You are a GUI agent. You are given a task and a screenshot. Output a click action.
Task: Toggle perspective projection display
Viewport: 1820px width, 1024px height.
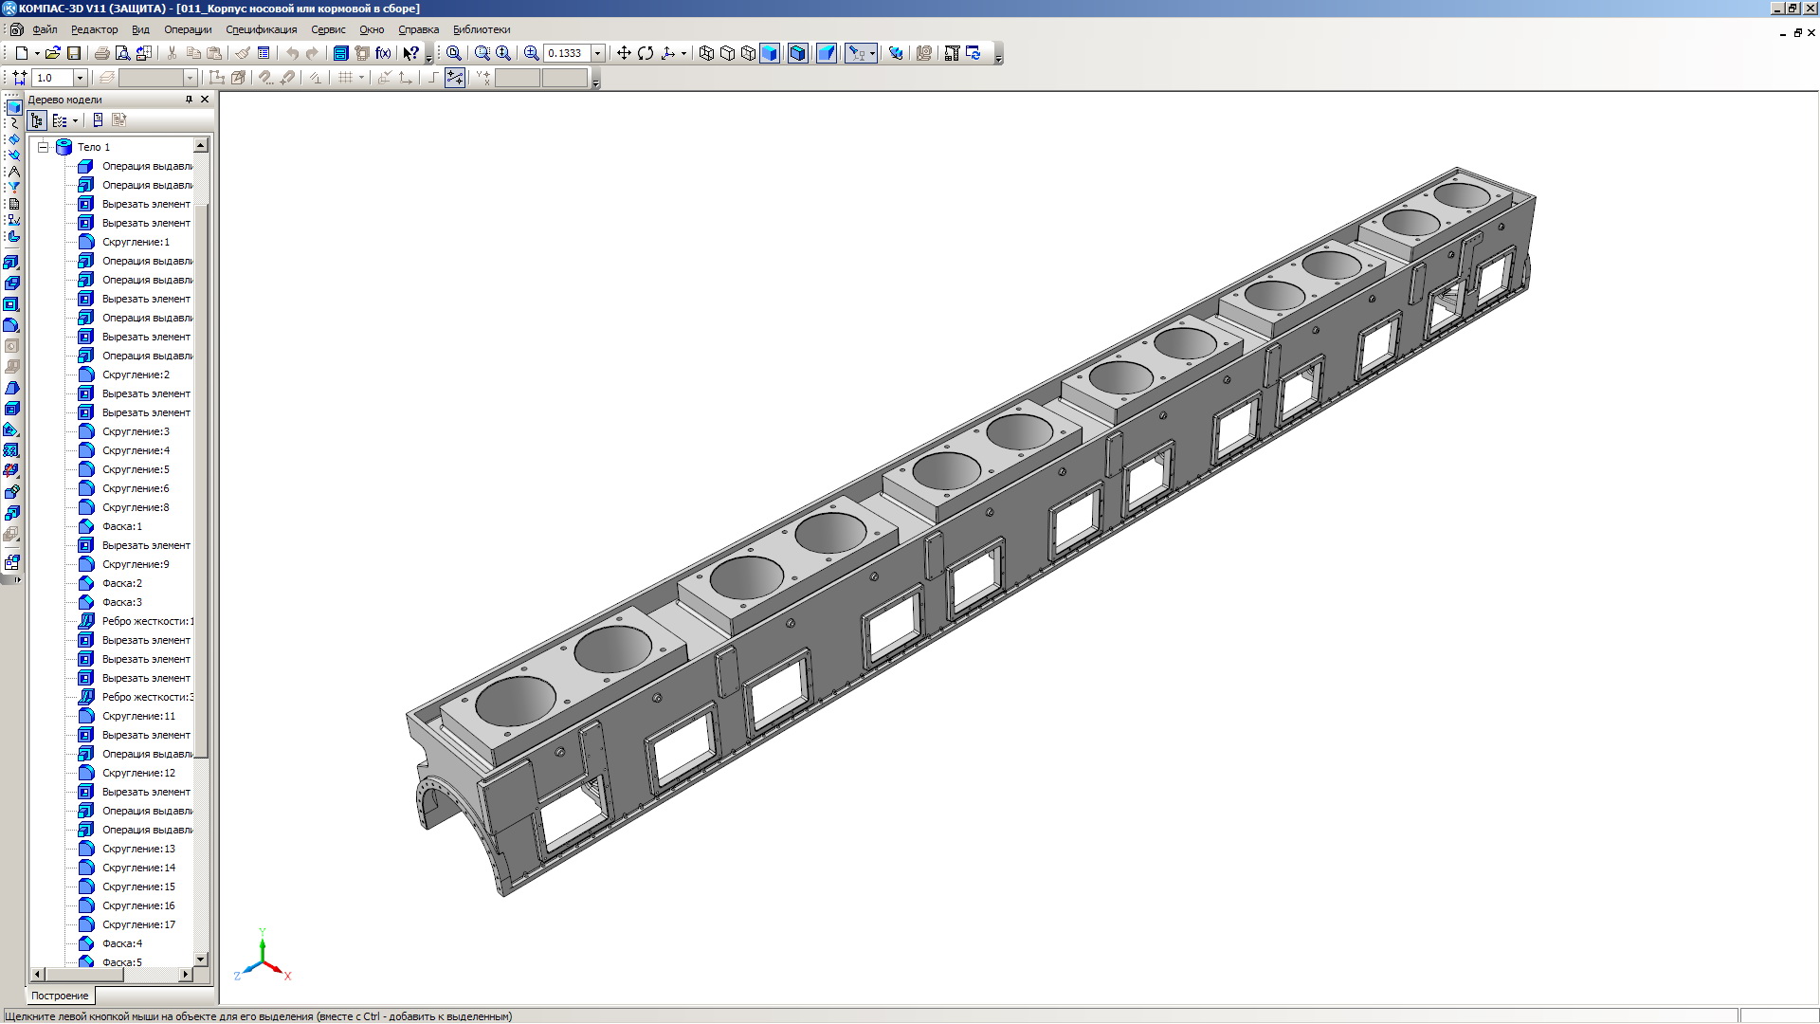[827, 53]
